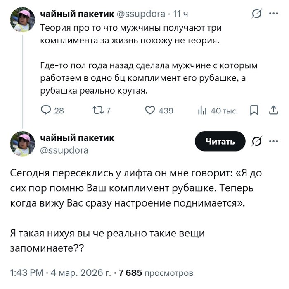Click the @ssupdora handle under second tweet name
The image size is (289, 289).
pos(64,150)
